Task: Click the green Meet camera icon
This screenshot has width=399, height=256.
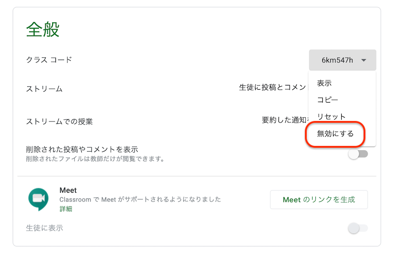Action: pos(38,199)
